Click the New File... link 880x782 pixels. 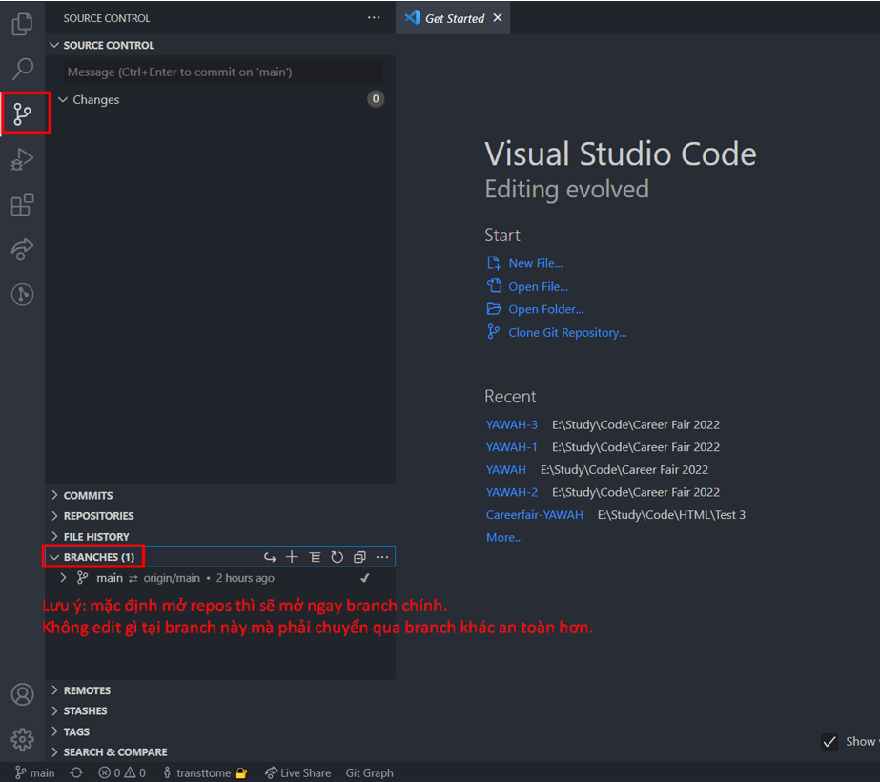click(536, 263)
